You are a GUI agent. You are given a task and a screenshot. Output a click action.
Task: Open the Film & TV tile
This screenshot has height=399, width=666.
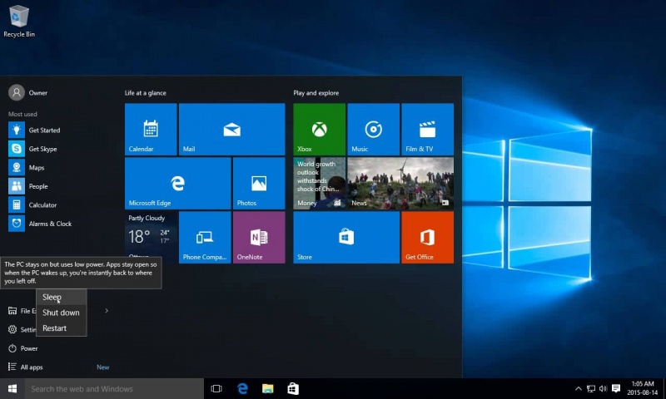pyautogui.click(x=427, y=130)
